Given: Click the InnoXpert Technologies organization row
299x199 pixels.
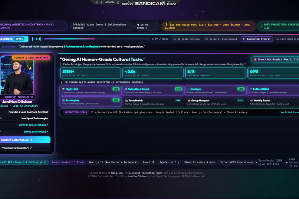Looking at the screenshot, I should [x=25, y=119].
